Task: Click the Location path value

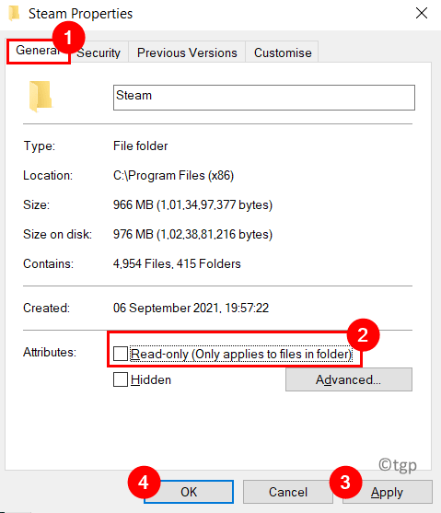Action: tap(173, 175)
